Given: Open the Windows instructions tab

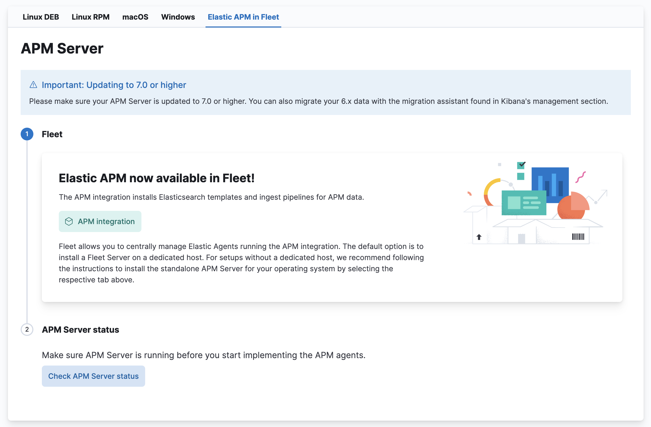Looking at the screenshot, I should pos(178,17).
